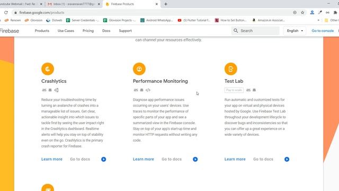Click Learn more under Crashlytics
Image resolution: width=339 pixels, height=191 pixels.
52,159
